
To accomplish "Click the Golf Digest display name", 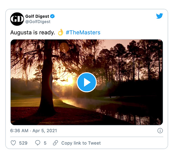I will coord(37,16).
